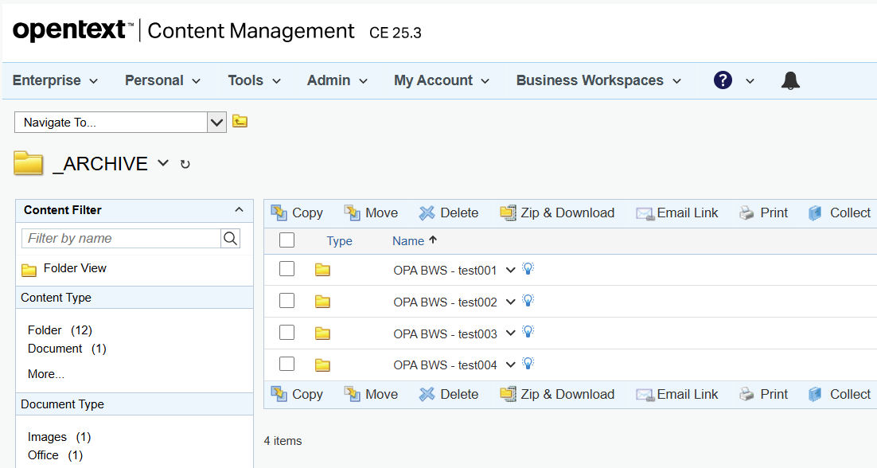
Task: Open OPA BWS - test003 folder
Action: tap(445, 333)
